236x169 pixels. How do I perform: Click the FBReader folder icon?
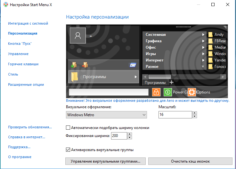click(x=210, y=41)
